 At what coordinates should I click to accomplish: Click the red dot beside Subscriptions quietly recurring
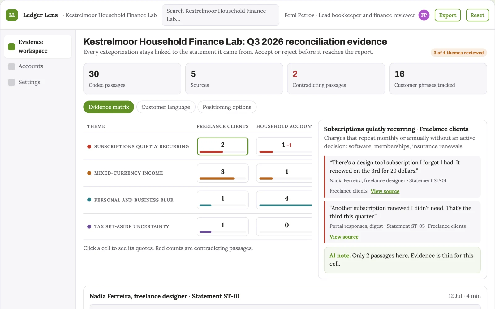pyautogui.click(x=89, y=146)
